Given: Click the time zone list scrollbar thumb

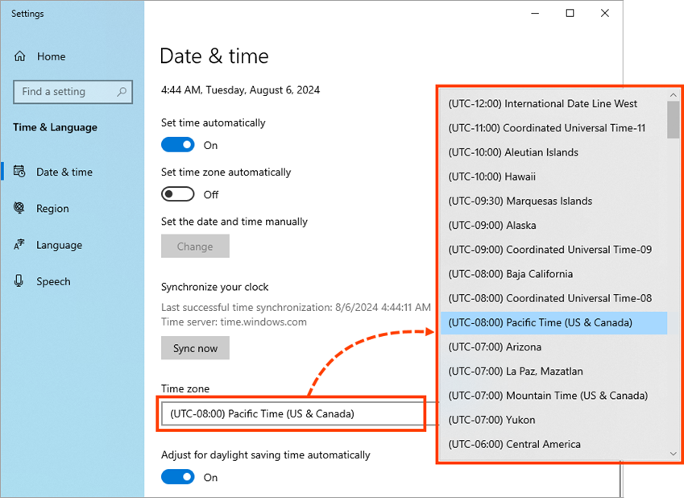Looking at the screenshot, I should click(x=673, y=119).
